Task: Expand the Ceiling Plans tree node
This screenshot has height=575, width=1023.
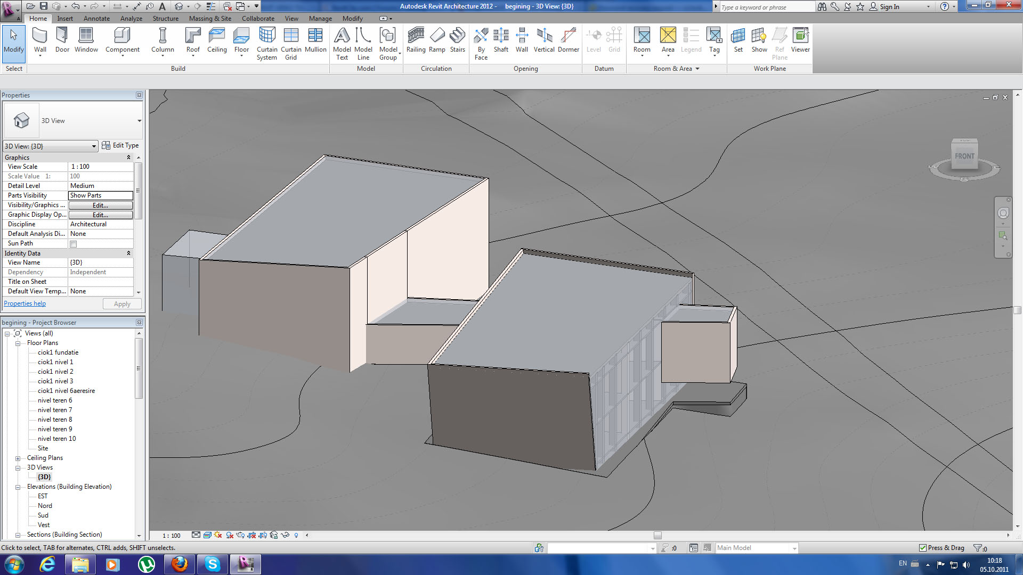Action: (18, 458)
